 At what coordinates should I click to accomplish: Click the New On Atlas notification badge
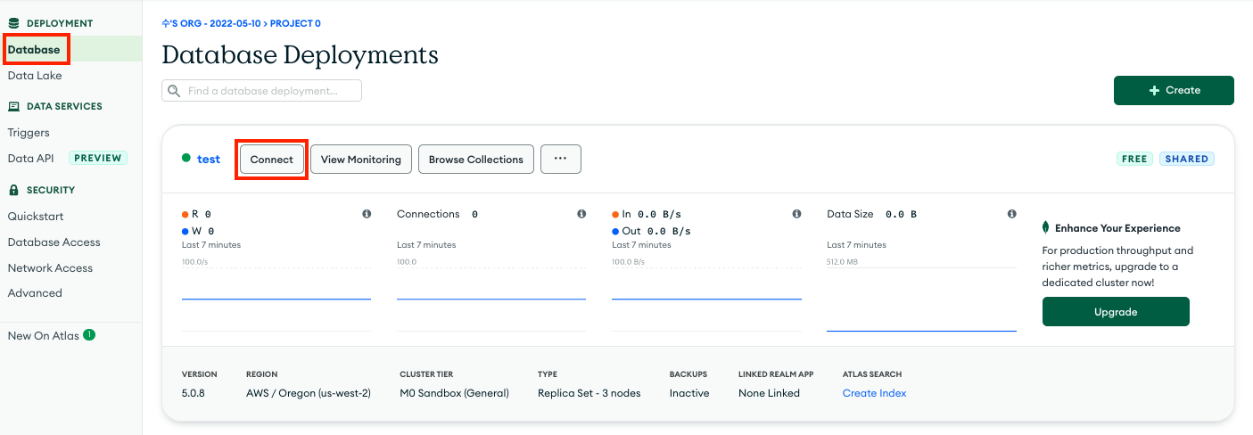pos(89,335)
